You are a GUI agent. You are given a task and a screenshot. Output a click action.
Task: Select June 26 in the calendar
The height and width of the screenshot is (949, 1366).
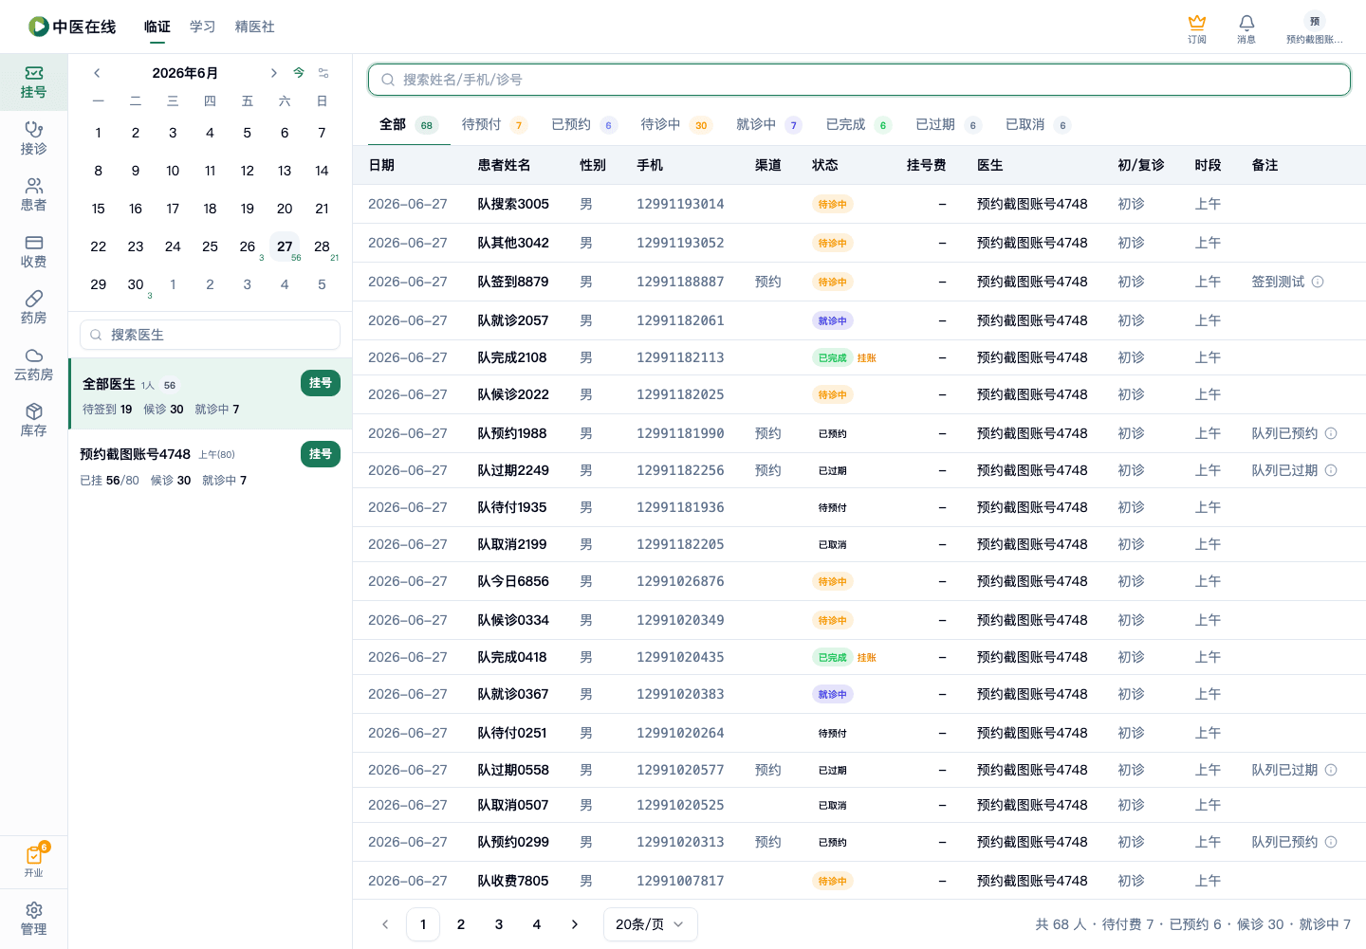coord(248,246)
